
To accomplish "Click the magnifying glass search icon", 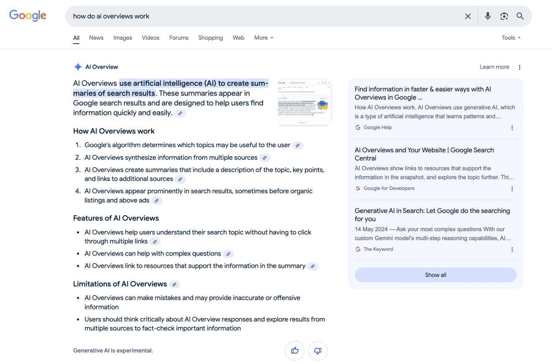I will [x=520, y=16].
